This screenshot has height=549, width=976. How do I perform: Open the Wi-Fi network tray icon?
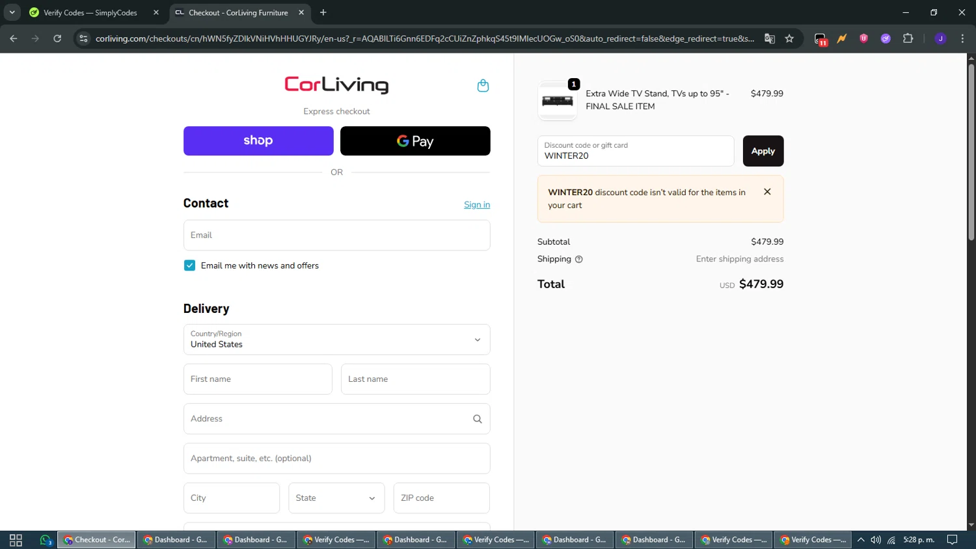point(891,540)
